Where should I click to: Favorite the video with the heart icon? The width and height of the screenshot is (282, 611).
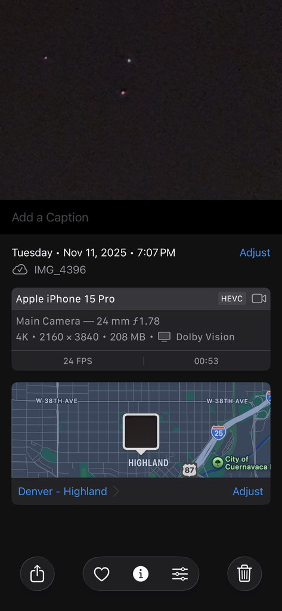click(102, 573)
